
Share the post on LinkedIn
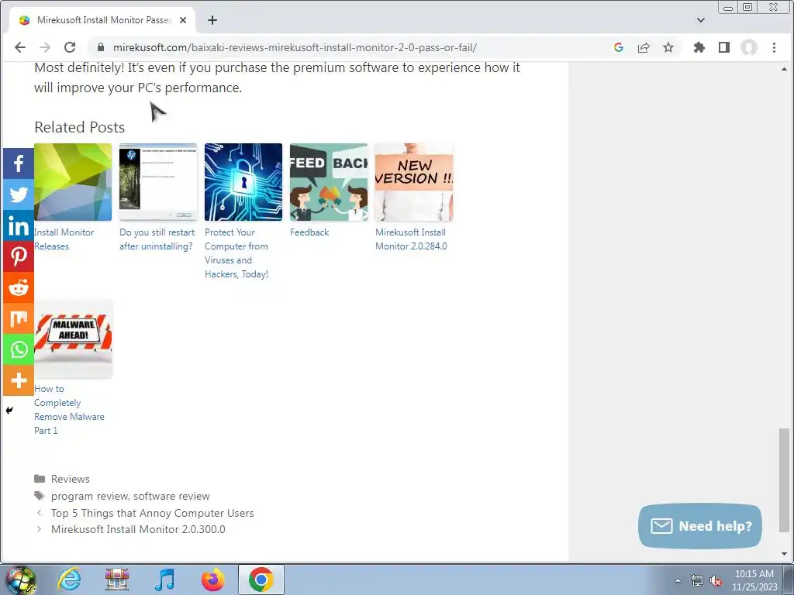(19, 225)
